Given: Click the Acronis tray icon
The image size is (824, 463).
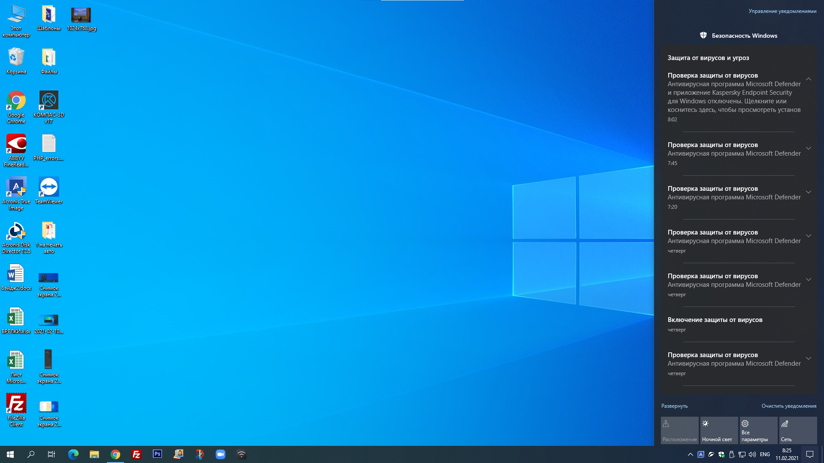Looking at the screenshot, I should coord(701,454).
